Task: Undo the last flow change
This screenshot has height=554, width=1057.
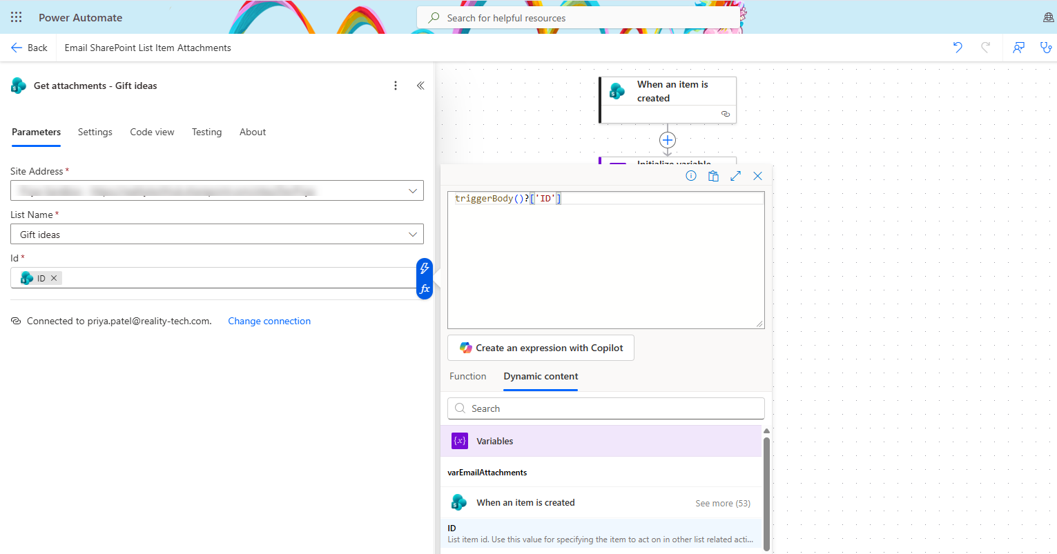Action: pos(958,48)
